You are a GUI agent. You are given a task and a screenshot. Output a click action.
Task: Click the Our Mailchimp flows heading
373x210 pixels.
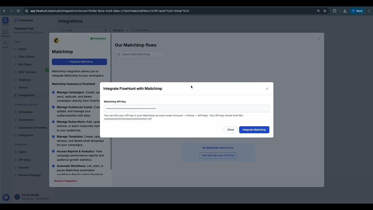[x=136, y=45]
